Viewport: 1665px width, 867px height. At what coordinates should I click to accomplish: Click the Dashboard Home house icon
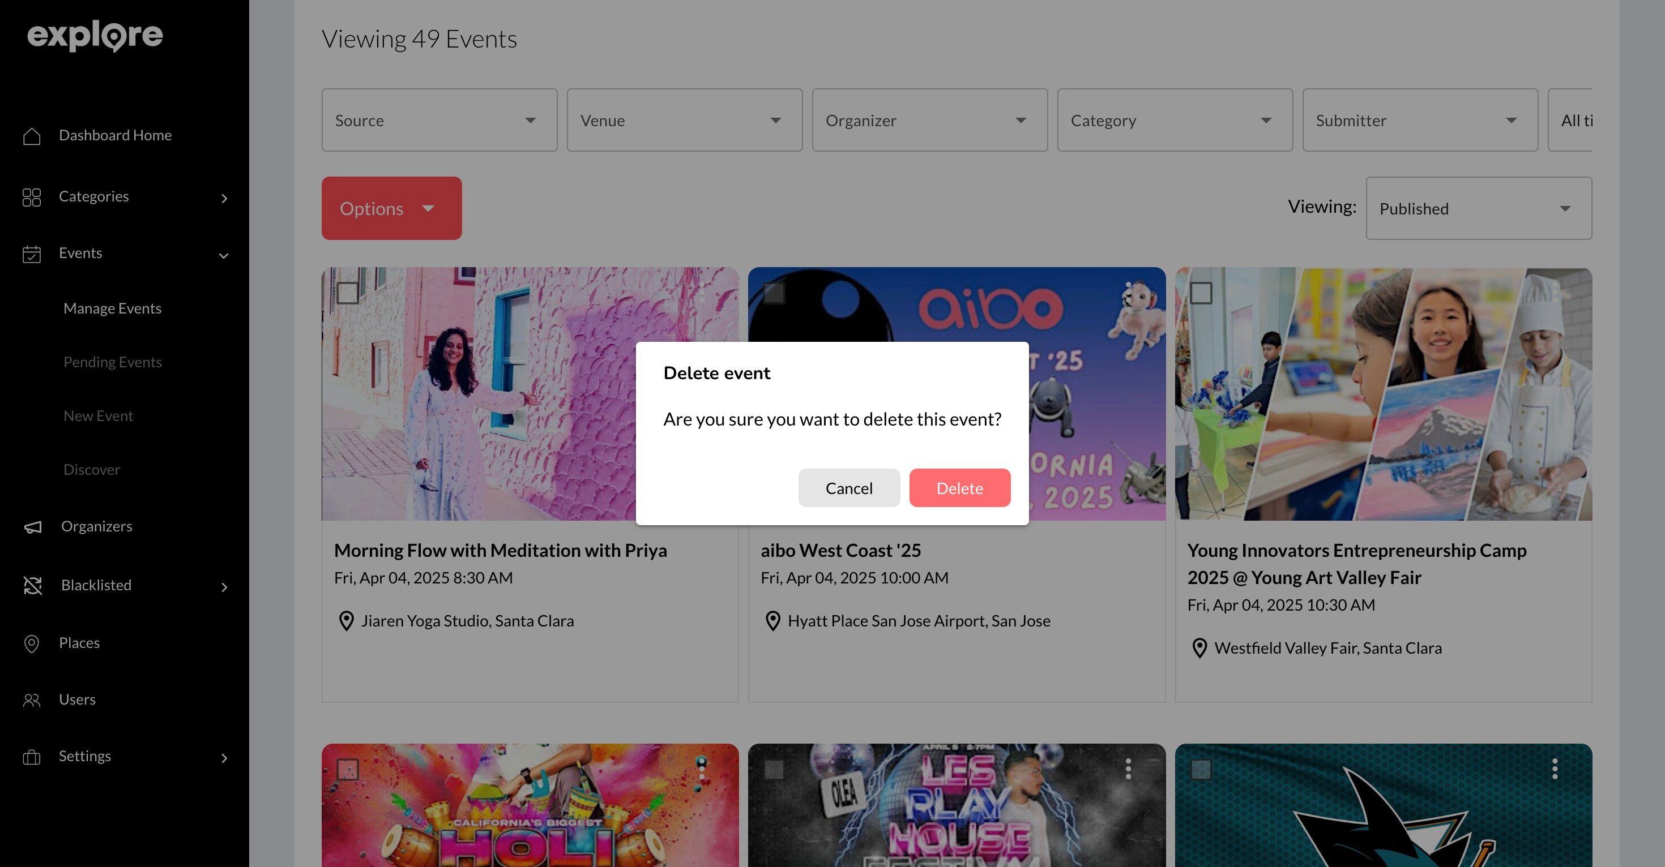[x=32, y=136]
